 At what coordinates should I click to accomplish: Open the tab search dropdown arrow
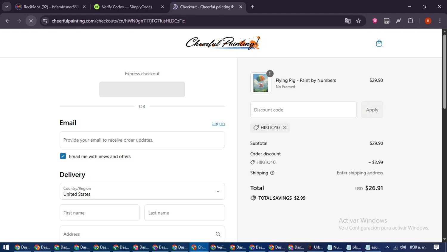[7, 7]
